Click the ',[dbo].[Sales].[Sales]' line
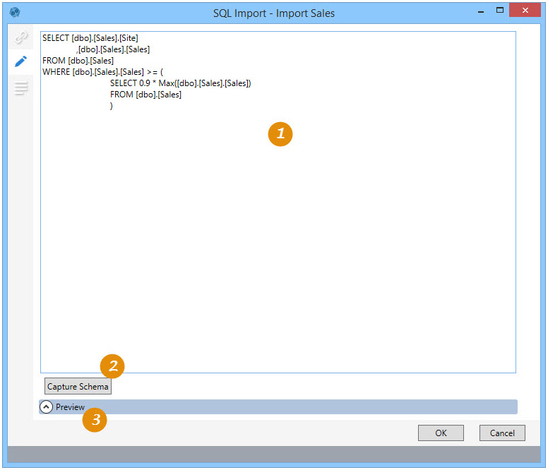 click(x=113, y=49)
